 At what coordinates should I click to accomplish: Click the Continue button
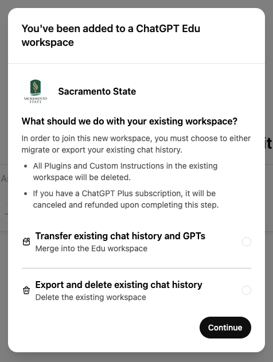(225, 328)
